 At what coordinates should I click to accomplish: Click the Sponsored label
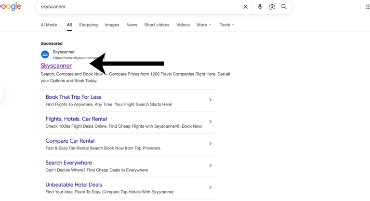pos(52,43)
